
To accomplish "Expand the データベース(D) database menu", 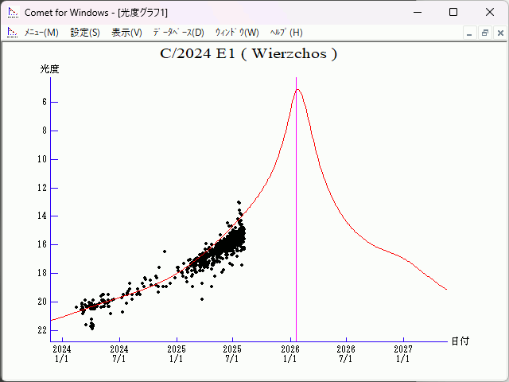I will pos(178,33).
